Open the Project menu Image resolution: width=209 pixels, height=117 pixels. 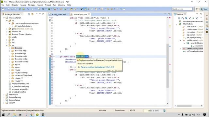pos(48,5)
